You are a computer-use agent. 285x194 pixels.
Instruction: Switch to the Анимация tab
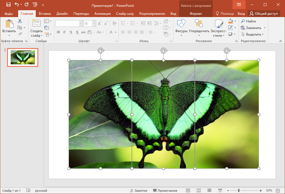[x=102, y=14]
